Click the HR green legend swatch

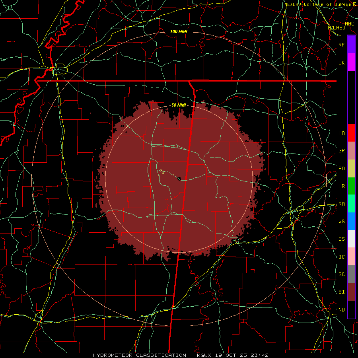351,186
